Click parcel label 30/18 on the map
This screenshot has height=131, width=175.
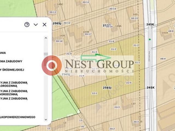[x=59, y=41]
